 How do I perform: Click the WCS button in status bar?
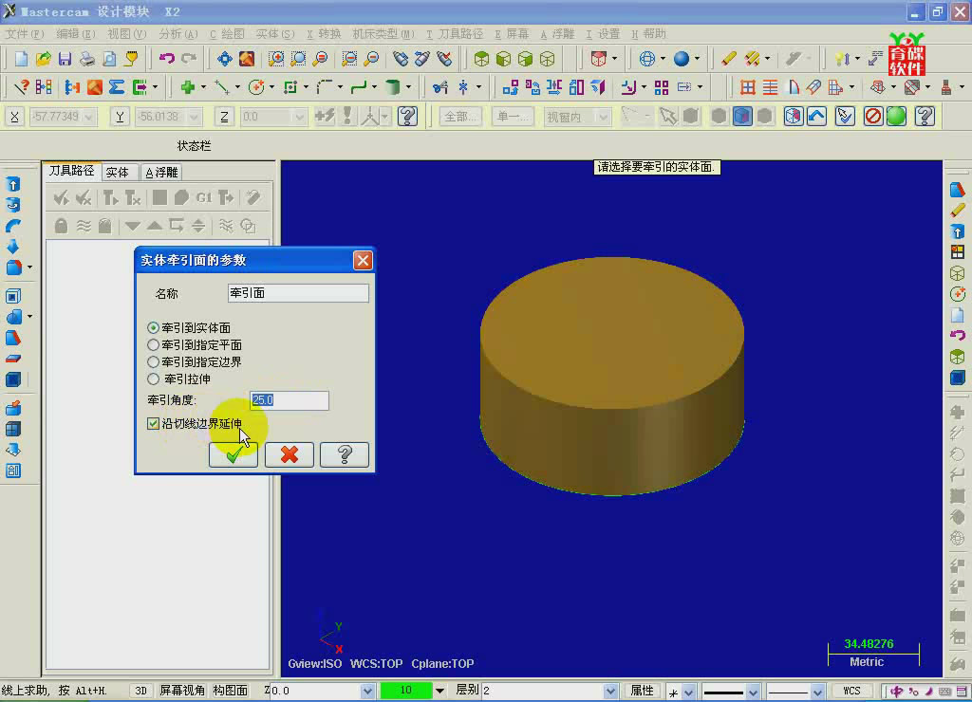pos(851,691)
